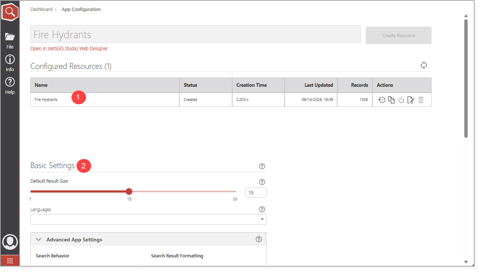Click the history icon for Fire Hydrants
The height and width of the screenshot is (272, 480).
click(382, 100)
